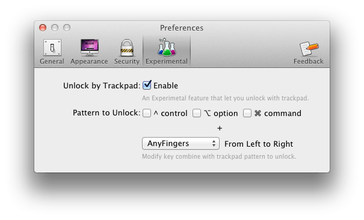Switch to the Appearance tab label

pos(89,61)
